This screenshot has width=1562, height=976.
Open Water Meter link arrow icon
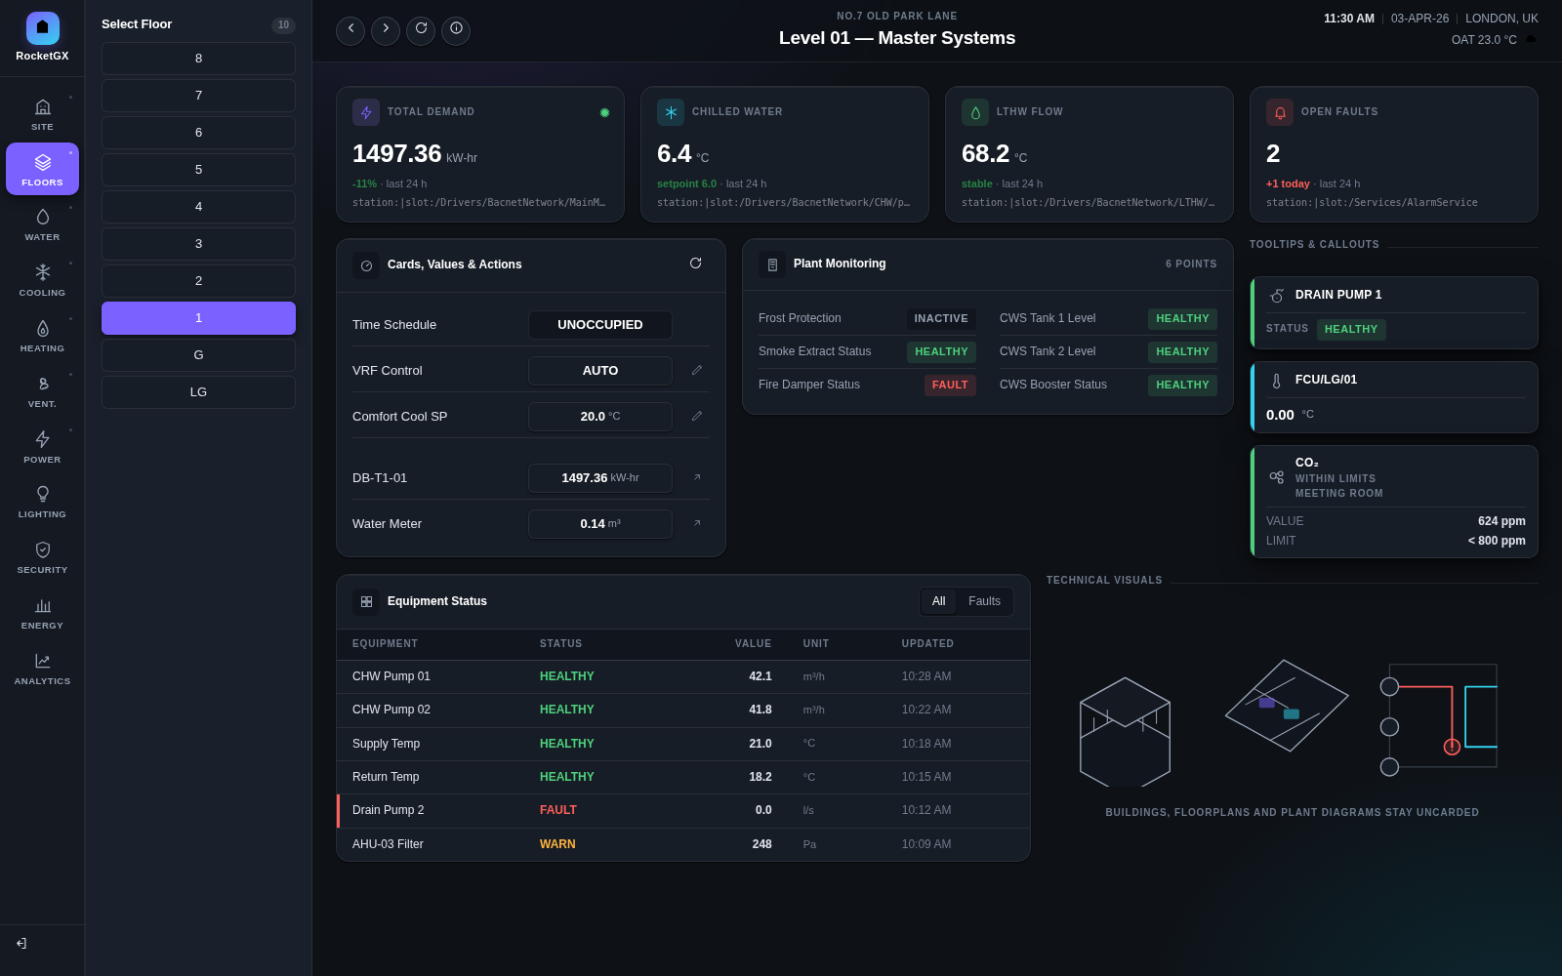(697, 524)
